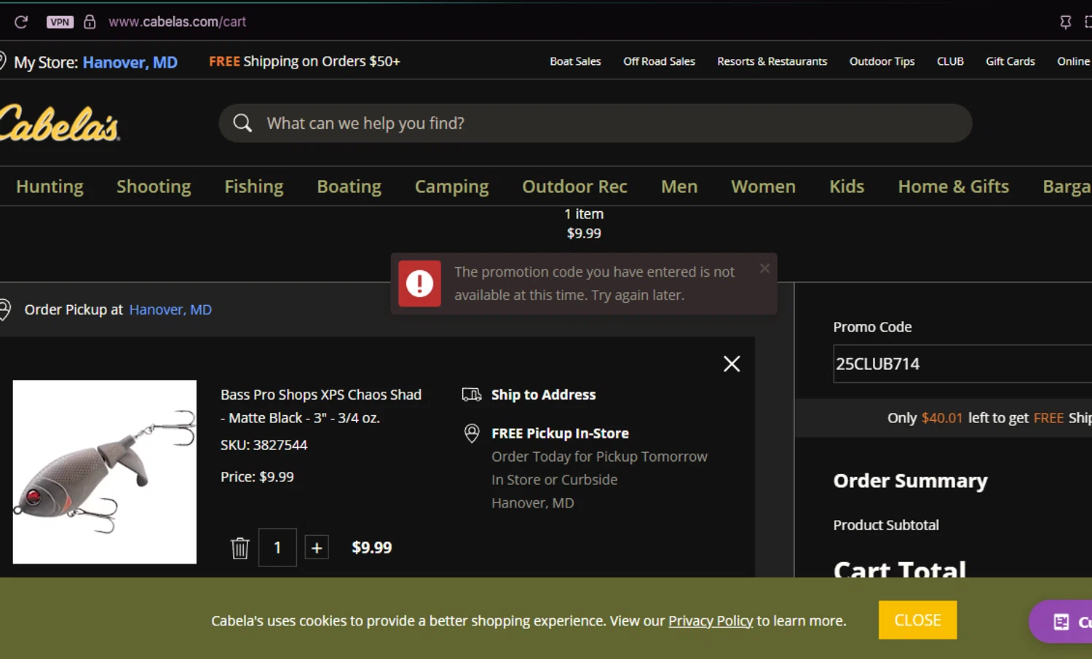The width and height of the screenshot is (1092, 659).
Task: Dismiss the promotion code error alert
Action: point(764,268)
